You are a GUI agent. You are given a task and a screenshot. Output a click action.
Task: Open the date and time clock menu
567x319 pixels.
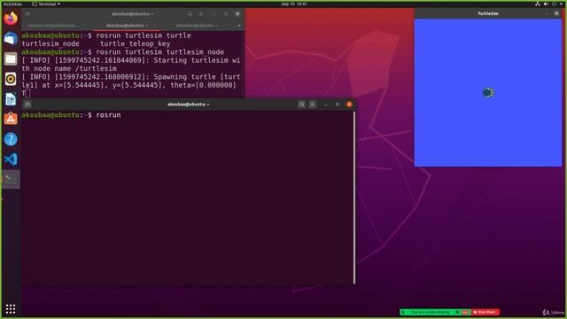pos(294,4)
